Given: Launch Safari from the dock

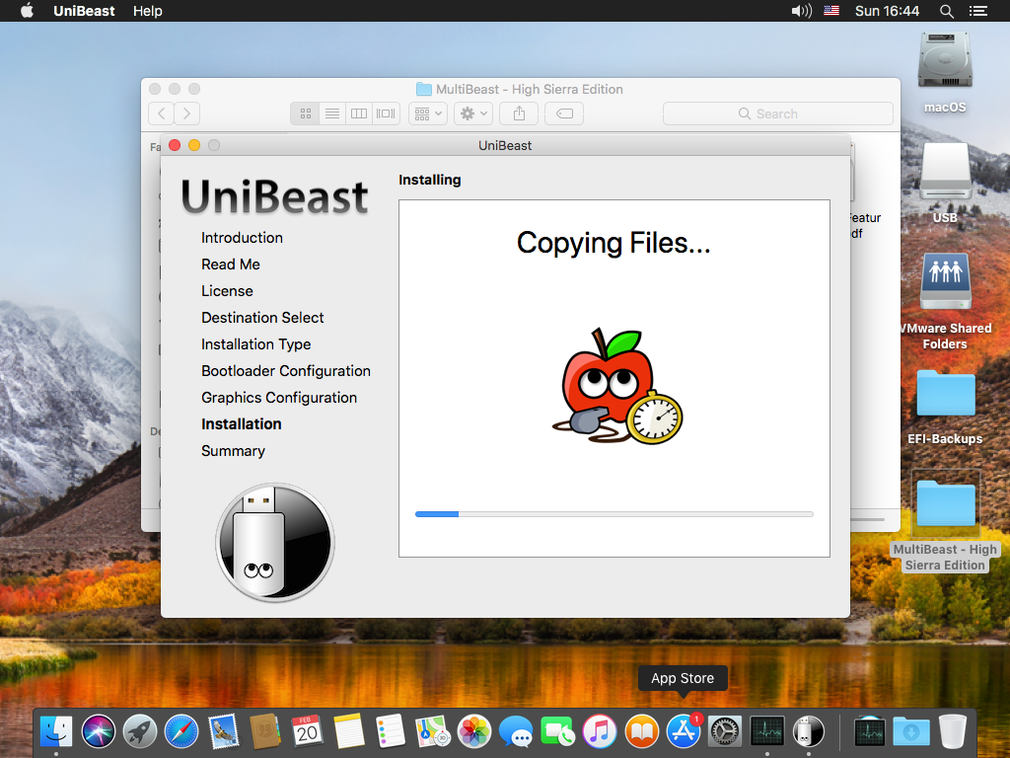Looking at the screenshot, I should click(182, 731).
